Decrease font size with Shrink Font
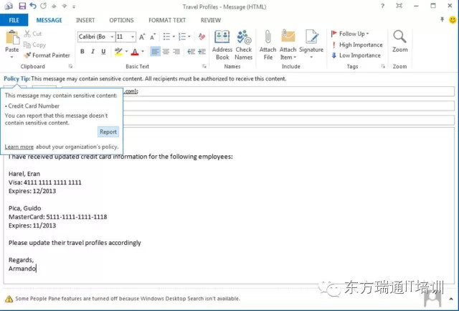Image resolution: width=459 pixels, height=311 pixels. click(152, 37)
